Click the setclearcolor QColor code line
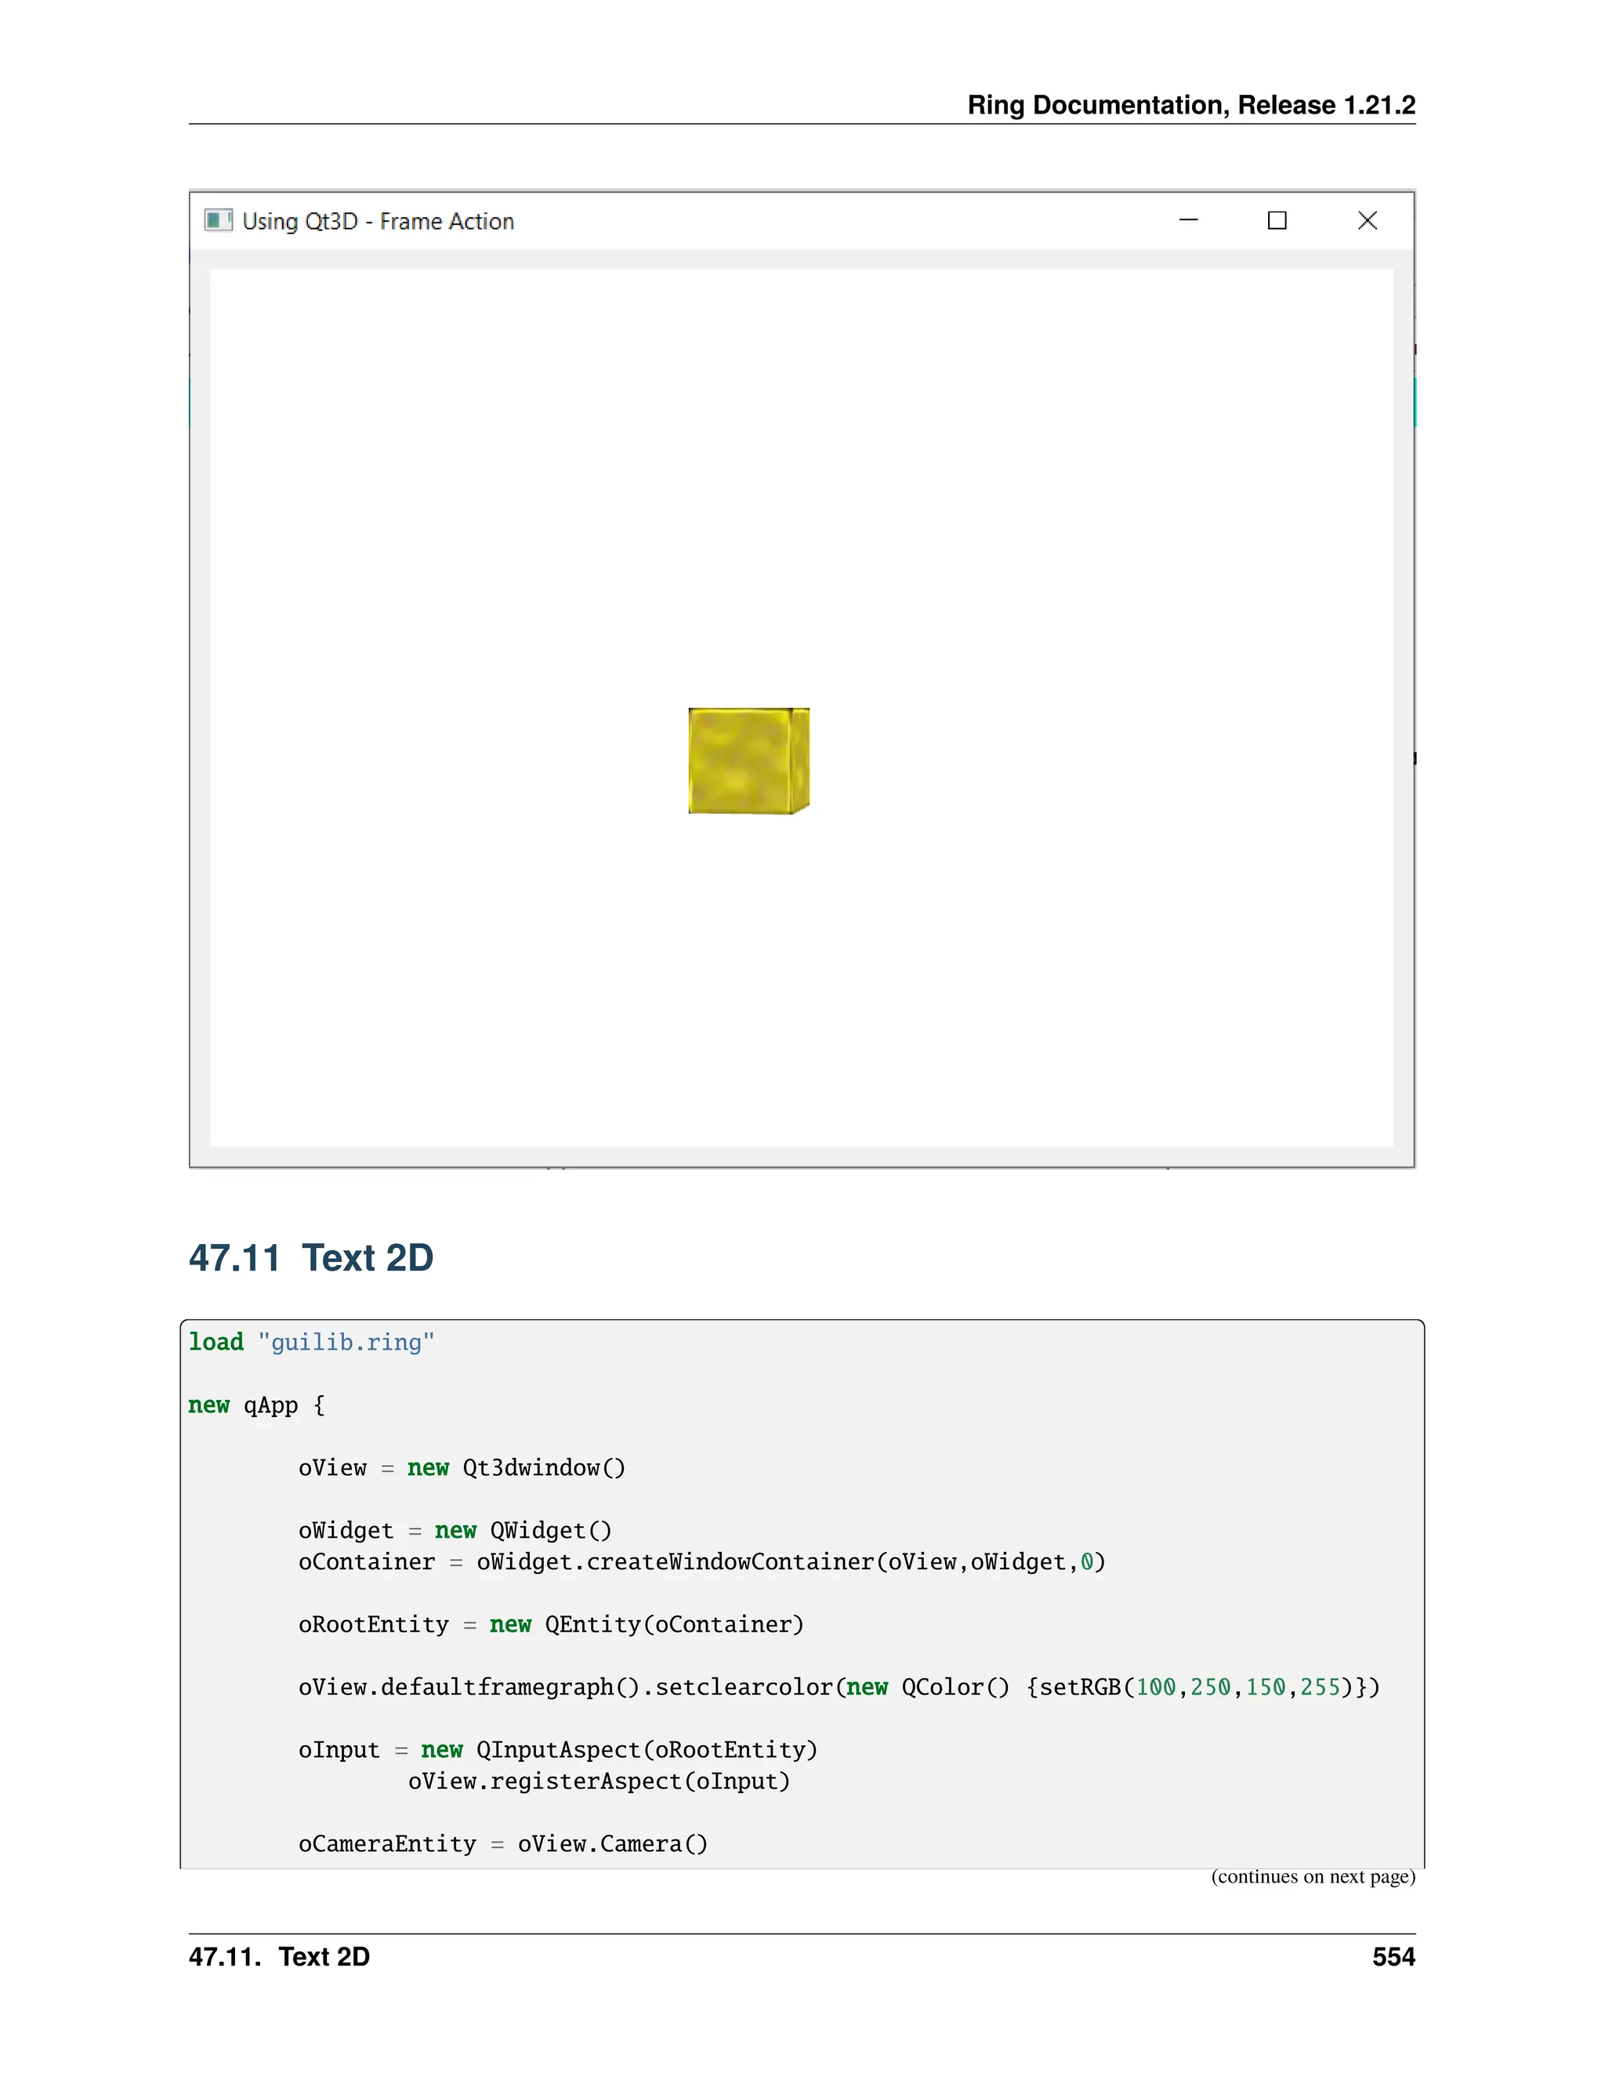The width and height of the screenshot is (1605, 2076). click(838, 1687)
